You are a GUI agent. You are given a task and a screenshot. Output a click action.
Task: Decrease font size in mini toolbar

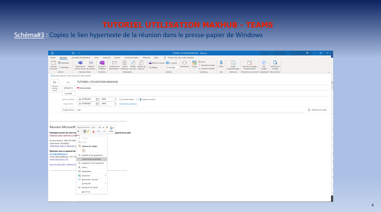point(103,128)
